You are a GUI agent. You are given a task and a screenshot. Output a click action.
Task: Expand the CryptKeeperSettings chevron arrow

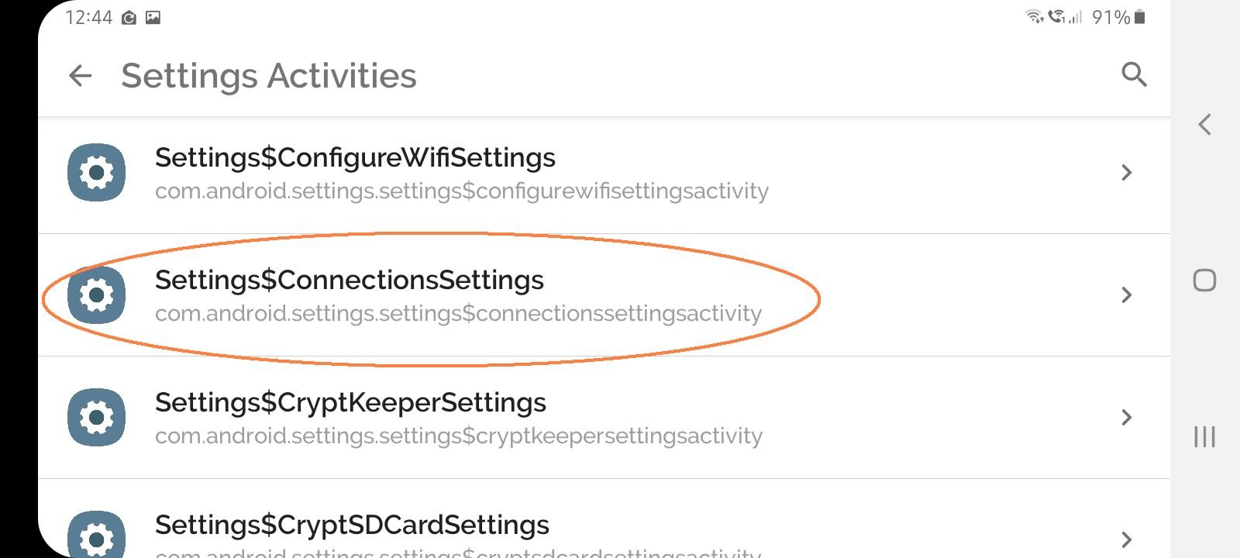[x=1127, y=417]
